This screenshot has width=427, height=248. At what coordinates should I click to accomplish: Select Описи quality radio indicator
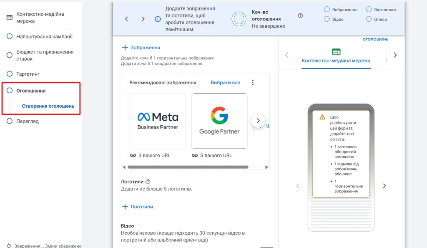click(x=369, y=19)
